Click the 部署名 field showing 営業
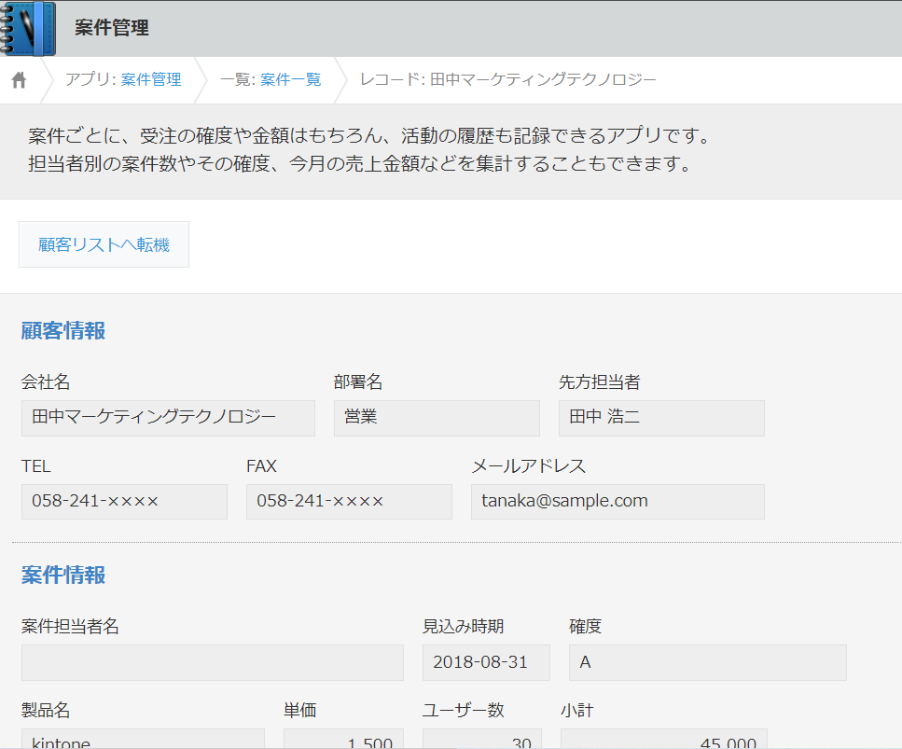The image size is (902, 749). (x=437, y=418)
